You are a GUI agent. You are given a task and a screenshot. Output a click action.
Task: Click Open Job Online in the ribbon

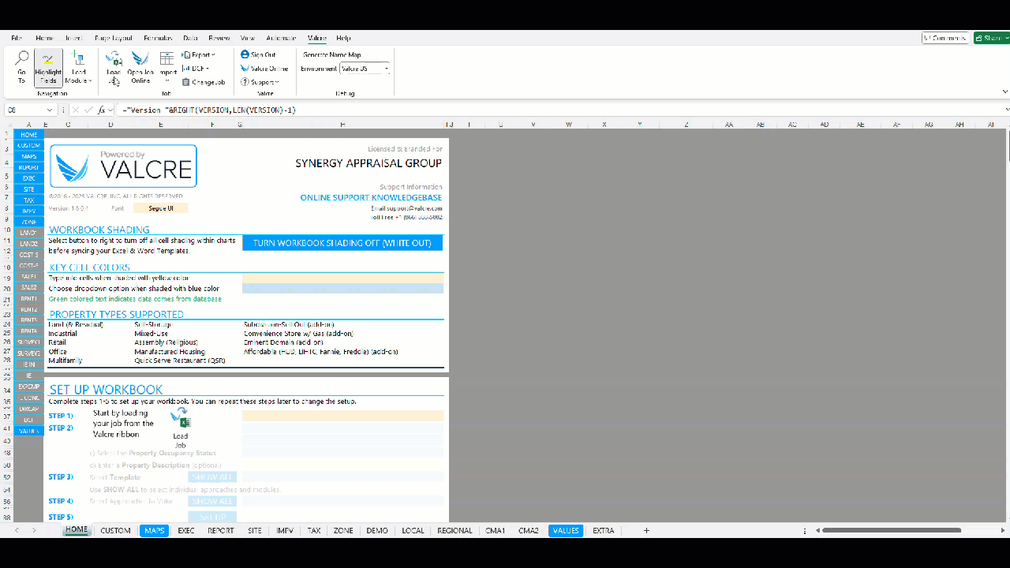point(140,68)
